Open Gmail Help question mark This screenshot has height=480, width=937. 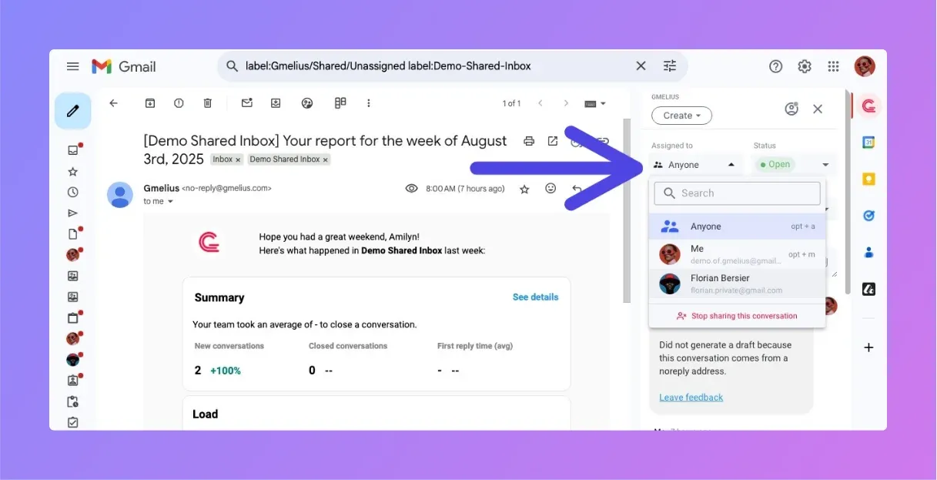776,66
